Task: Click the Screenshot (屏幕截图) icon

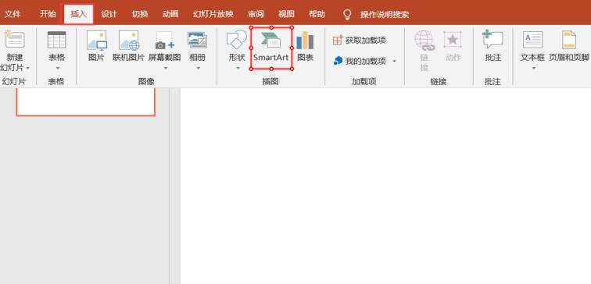Action: coord(164,41)
